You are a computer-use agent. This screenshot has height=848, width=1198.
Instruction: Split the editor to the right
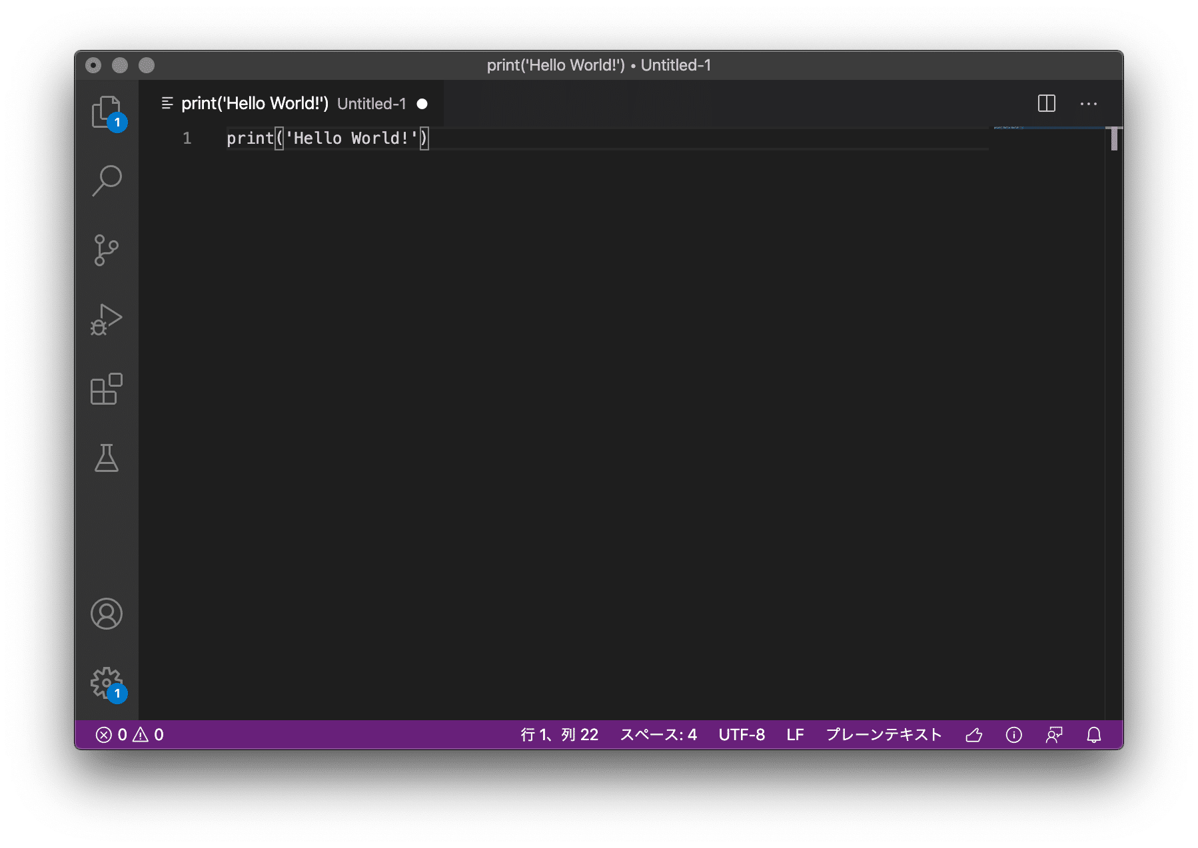click(1046, 104)
